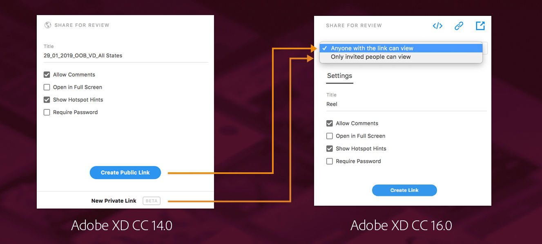This screenshot has height=244, width=542.
Task: Check Open in Full Screen in right panel
Action: pos(330,136)
